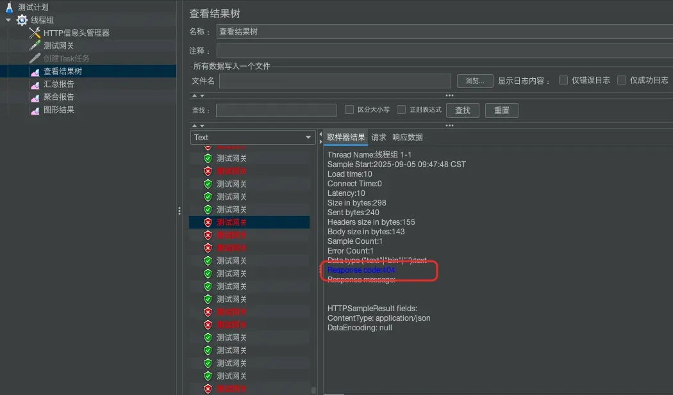Screen dimensions: 673x395
Task: Click the 'HTTPSampleResult fields:' line
Action: point(372,309)
